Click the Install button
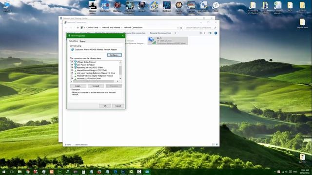This screenshot has width=312, height=175. tap(78, 86)
